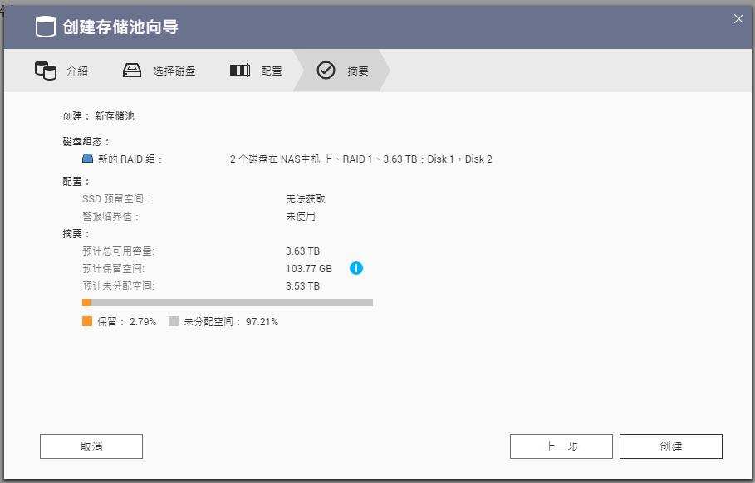Screen dimensions: 755x483
Task: Click the SSD 预留空间 无法获取 text
Action: 306,198
